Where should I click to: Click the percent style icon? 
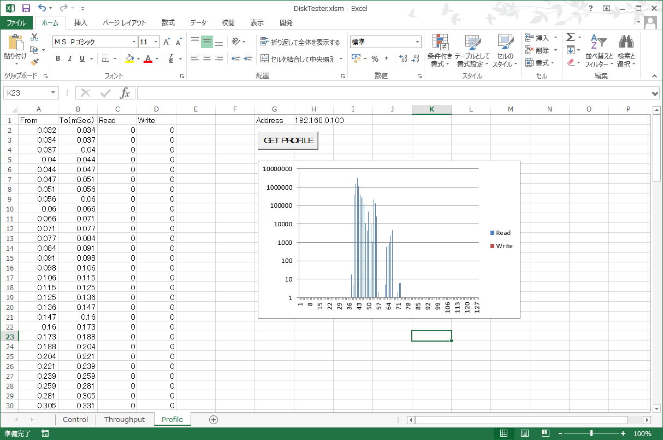click(375, 58)
